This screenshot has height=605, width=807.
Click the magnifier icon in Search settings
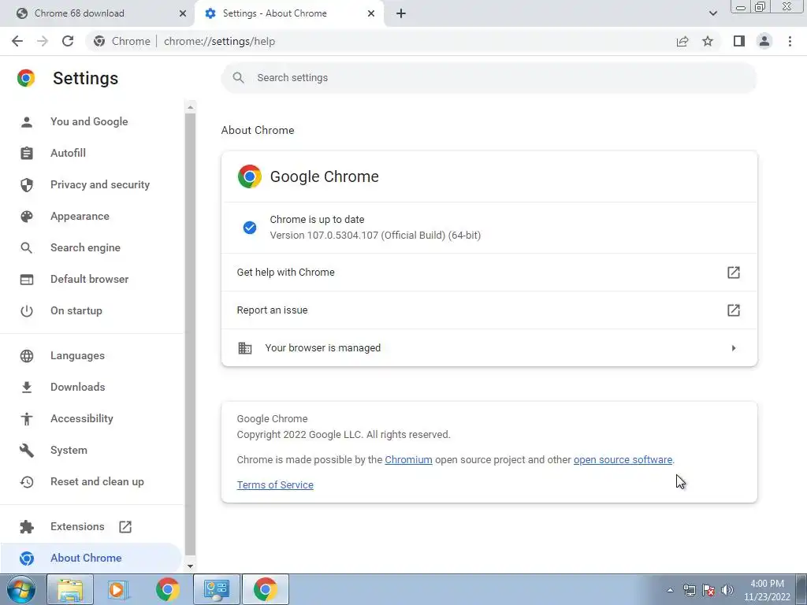[x=238, y=78]
